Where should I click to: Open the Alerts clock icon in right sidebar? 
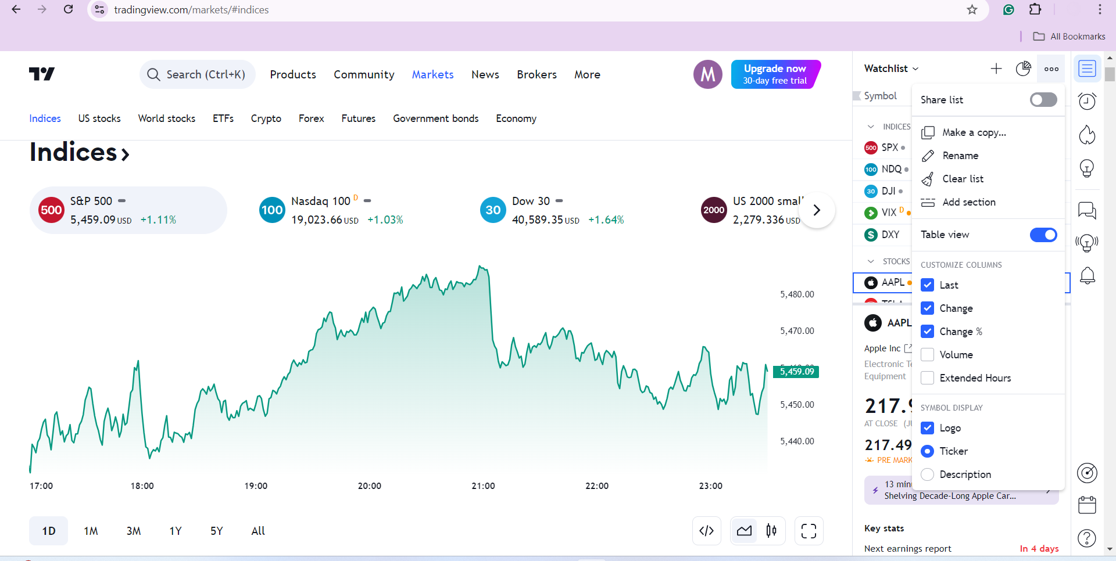tap(1087, 102)
